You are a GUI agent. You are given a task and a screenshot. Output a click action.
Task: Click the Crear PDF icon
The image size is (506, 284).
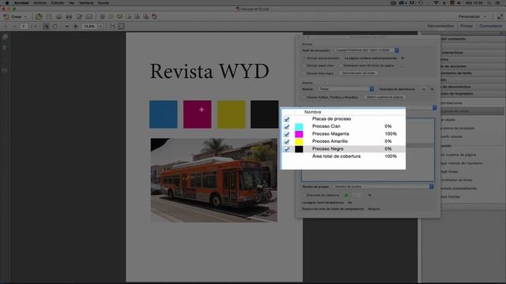coord(6,17)
